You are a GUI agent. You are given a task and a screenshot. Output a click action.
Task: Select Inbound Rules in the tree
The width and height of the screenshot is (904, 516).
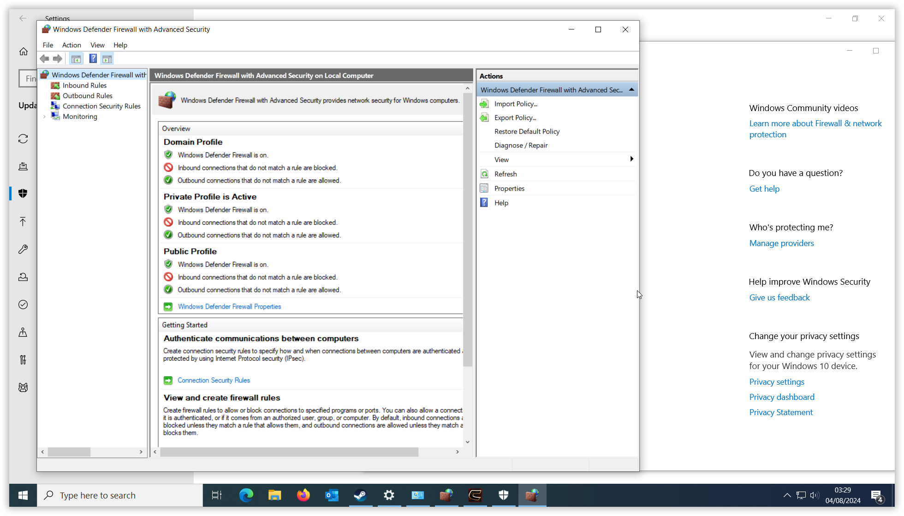(84, 85)
